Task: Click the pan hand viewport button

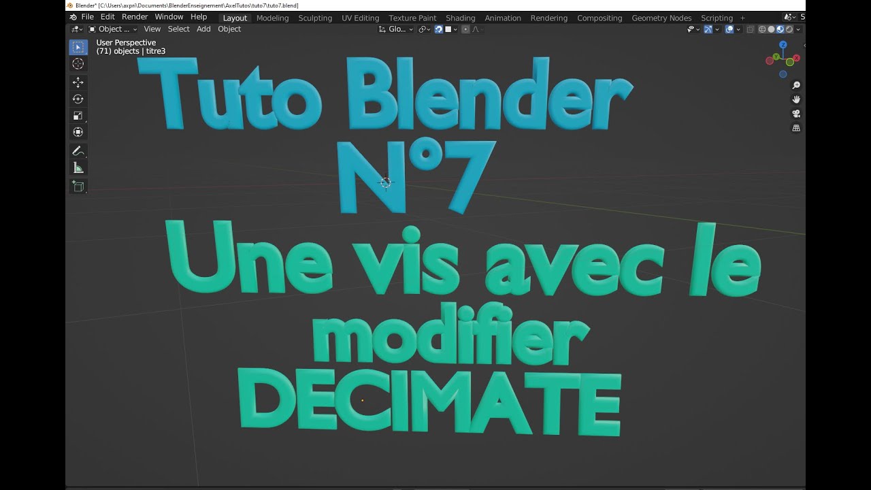Action: click(796, 99)
